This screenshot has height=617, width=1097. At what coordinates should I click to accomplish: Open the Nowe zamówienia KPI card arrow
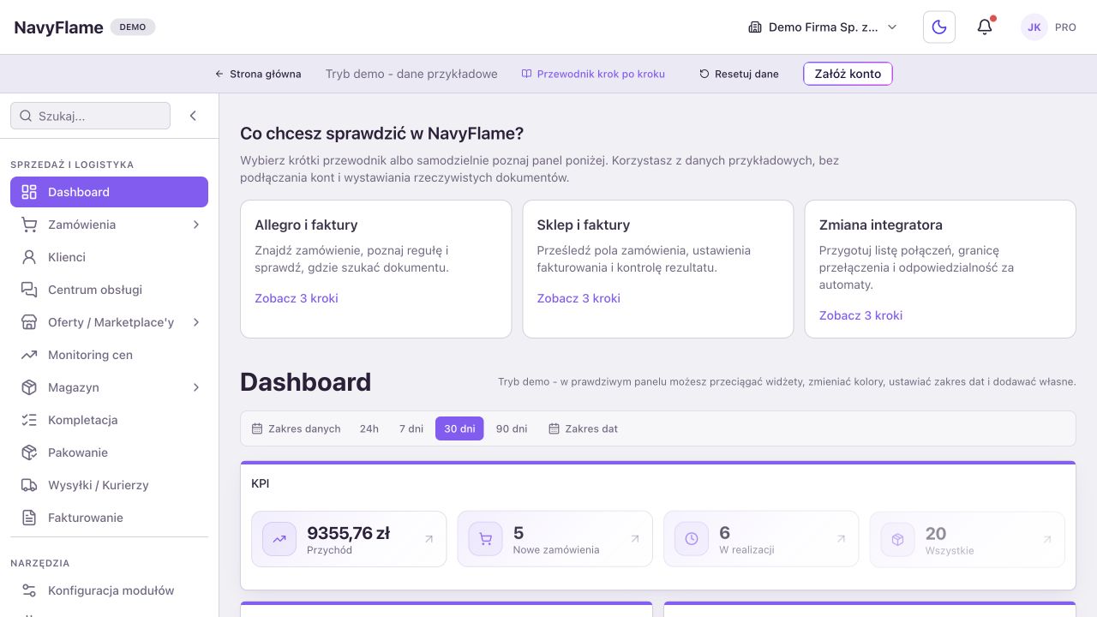point(635,539)
